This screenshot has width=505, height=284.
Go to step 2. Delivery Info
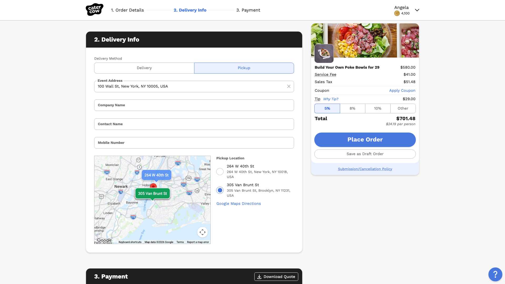[190, 10]
